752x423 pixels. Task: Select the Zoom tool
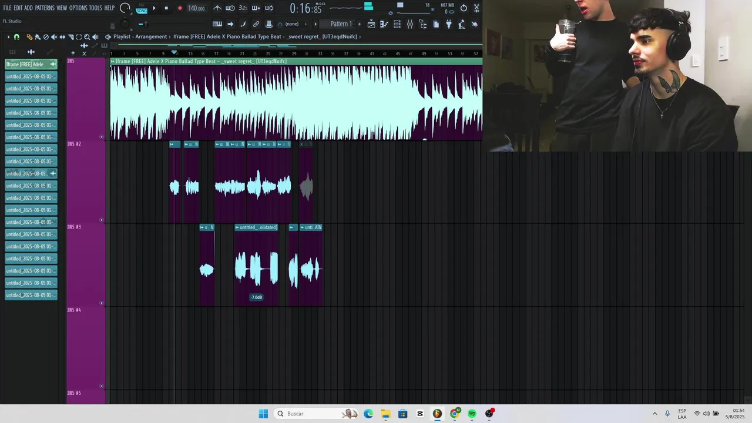click(x=87, y=37)
